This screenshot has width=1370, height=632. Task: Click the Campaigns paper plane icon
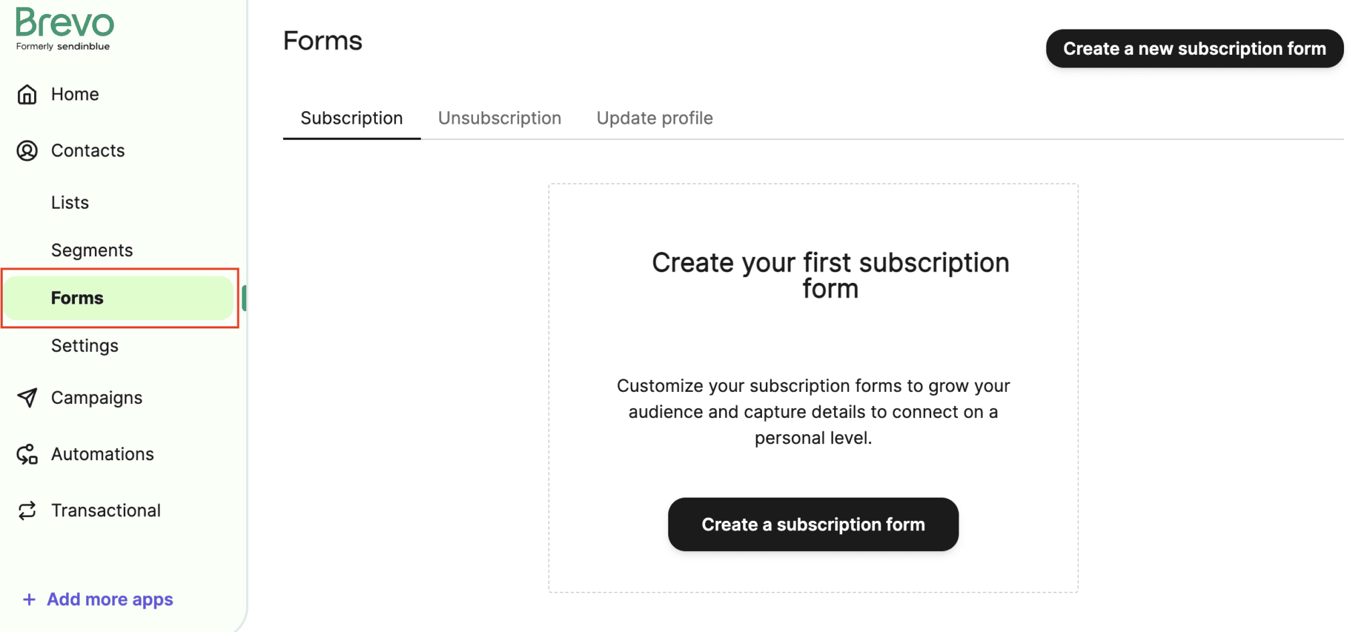pyautogui.click(x=27, y=398)
